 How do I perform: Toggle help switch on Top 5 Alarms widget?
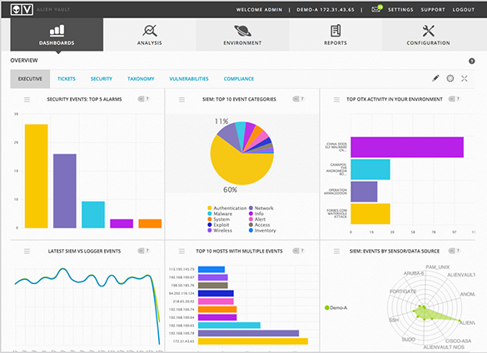tap(144, 99)
